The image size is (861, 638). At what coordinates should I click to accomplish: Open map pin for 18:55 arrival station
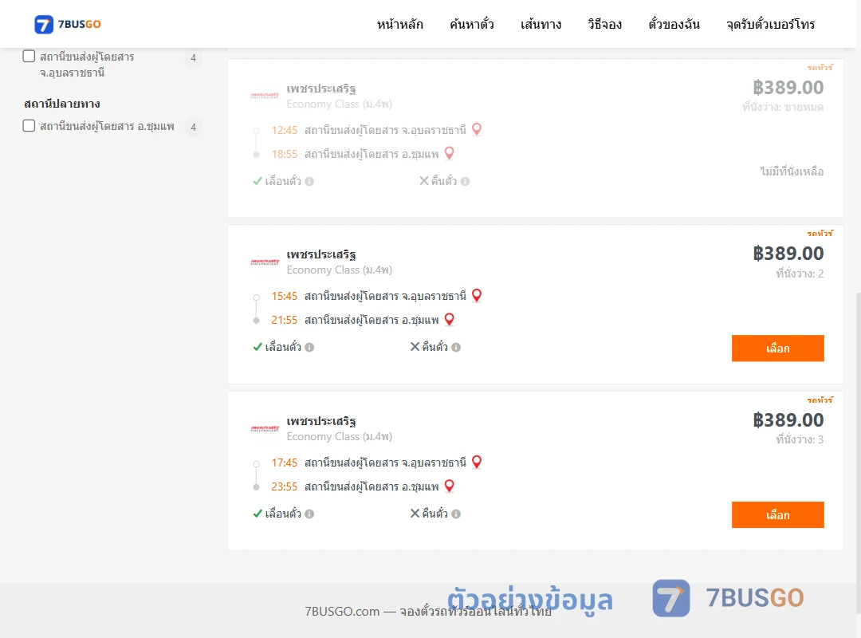[449, 153]
